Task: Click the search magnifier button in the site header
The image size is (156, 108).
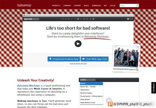Action: tap(137, 5)
